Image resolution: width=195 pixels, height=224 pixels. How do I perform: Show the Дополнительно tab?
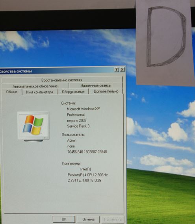tap(106, 91)
